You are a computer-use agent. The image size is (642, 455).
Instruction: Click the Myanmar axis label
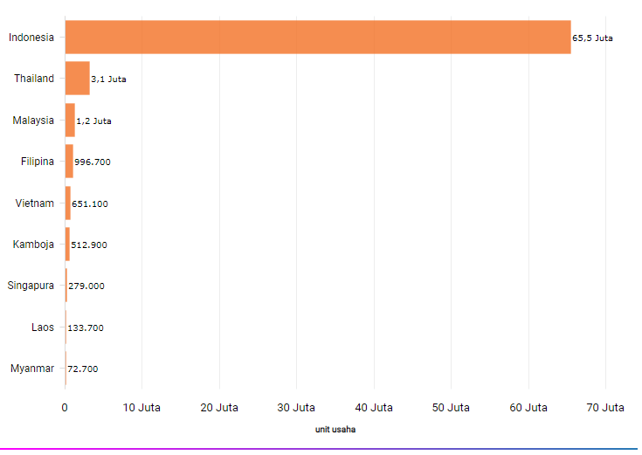[32, 369]
